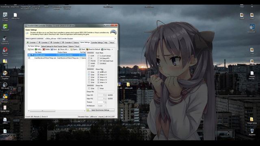Toggle the NAME hook mask checkbox
The height and width of the screenshot is (146, 260).
[x=89, y=64]
